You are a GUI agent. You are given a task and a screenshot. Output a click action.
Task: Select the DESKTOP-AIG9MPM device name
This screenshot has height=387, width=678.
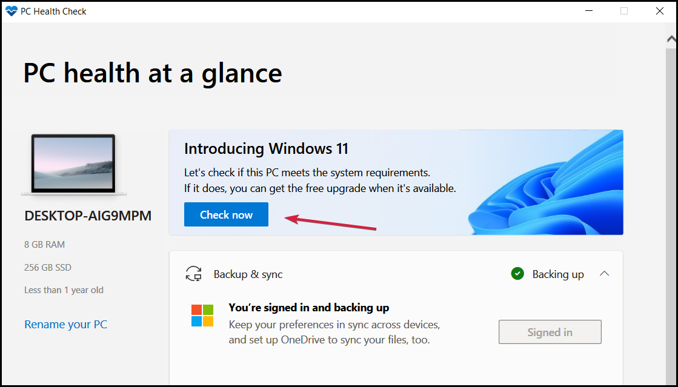point(88,216)
